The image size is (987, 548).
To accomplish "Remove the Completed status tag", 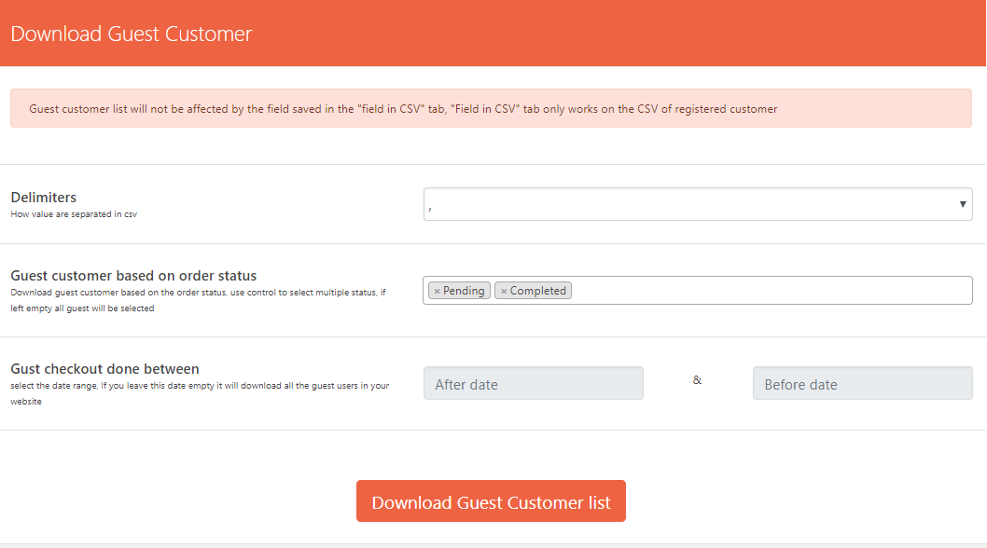I will [504, 291].
